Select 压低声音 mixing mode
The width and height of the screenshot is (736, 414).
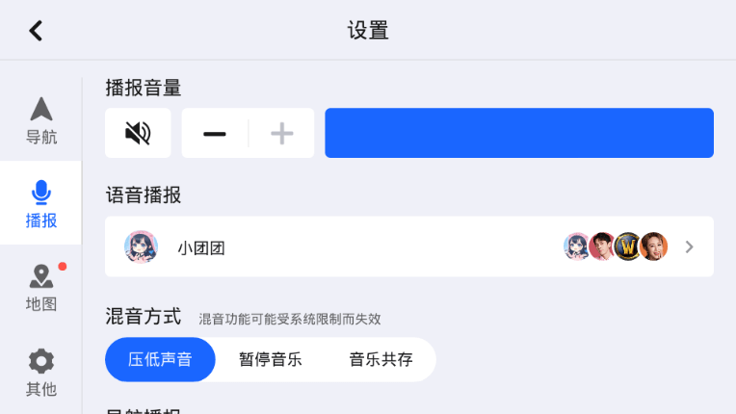(x=160, y=360)
